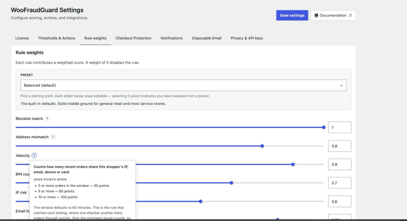This screenshot has width=407, height=221.
Task: Click the weight input field showing 0.7
Action: pyautogui.click(x=339, y=183)
